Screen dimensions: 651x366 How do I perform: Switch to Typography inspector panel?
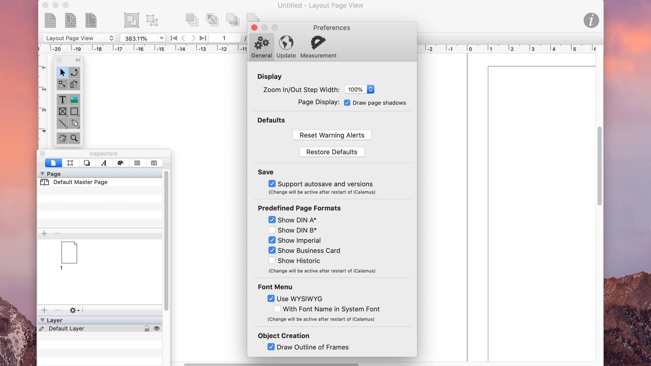click(x=104, y=162)
